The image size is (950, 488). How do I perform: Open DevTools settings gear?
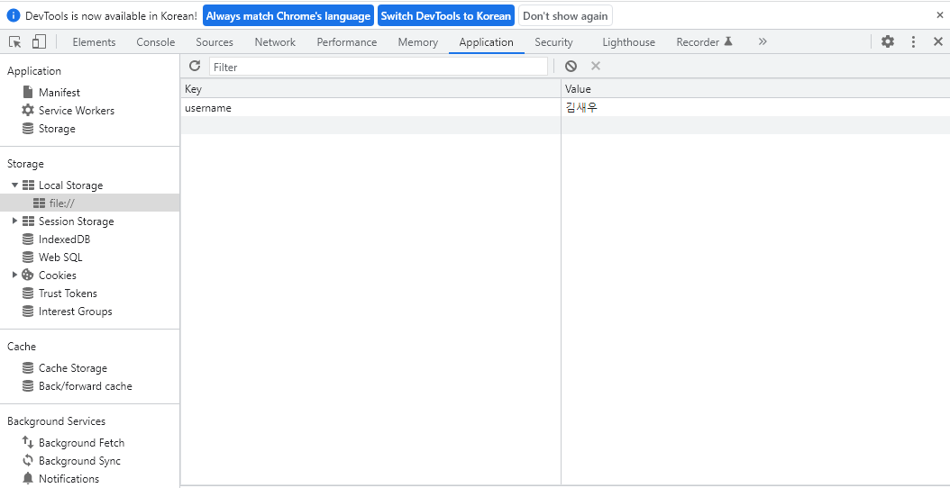tap(888, 41)
